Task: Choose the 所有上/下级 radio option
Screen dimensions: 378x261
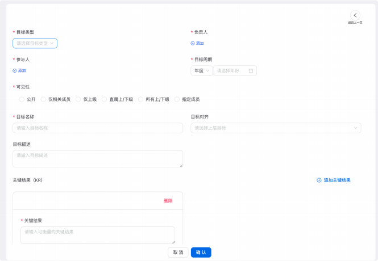Action: click(141, 99)
